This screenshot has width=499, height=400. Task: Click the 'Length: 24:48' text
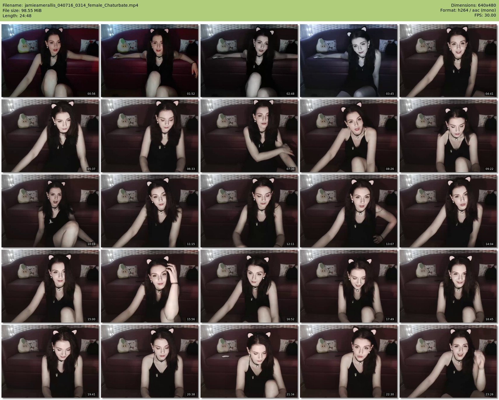[17, 16]
